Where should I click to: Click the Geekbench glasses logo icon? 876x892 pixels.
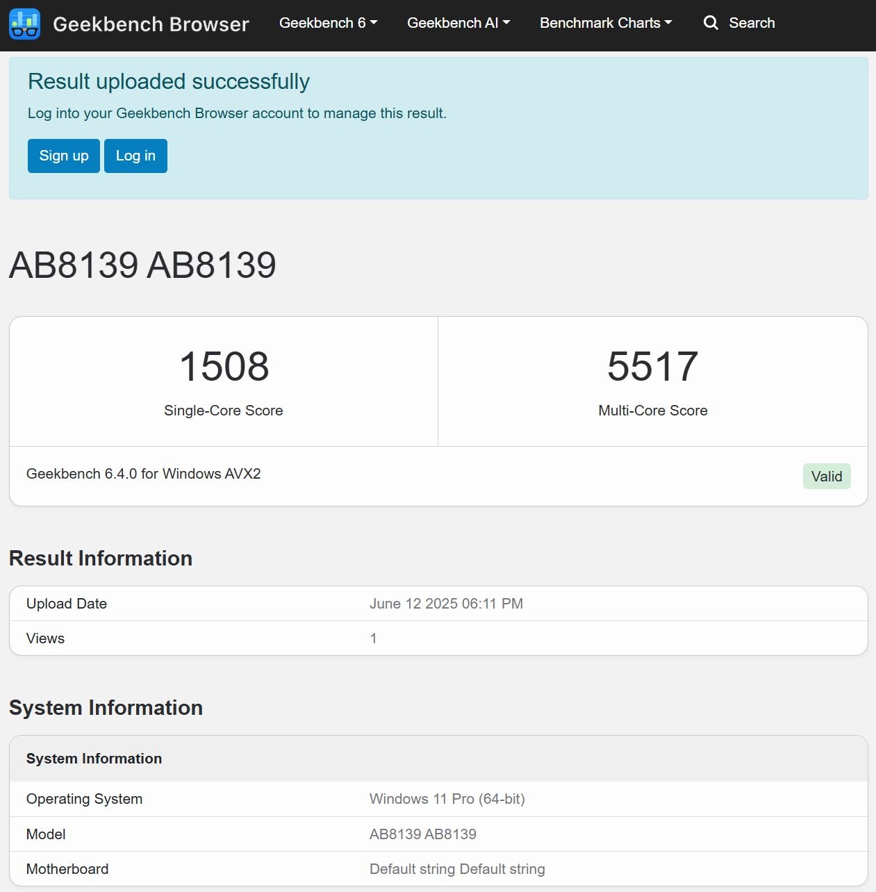(x=25, y=24)
